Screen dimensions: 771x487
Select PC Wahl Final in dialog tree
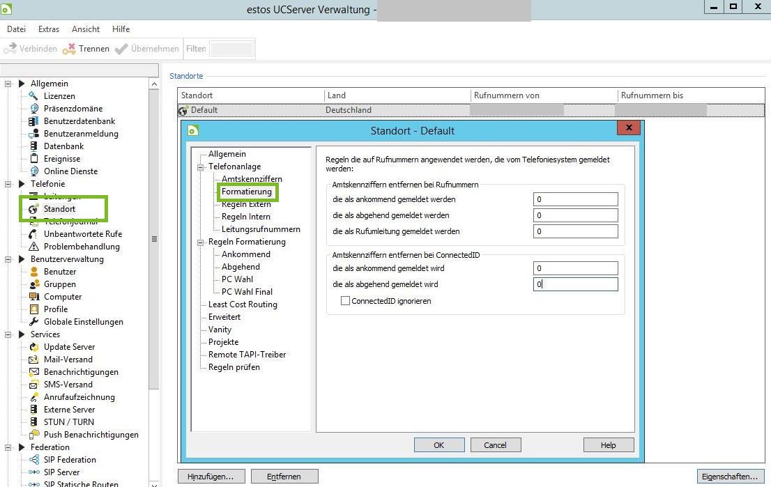click(247, 292)
